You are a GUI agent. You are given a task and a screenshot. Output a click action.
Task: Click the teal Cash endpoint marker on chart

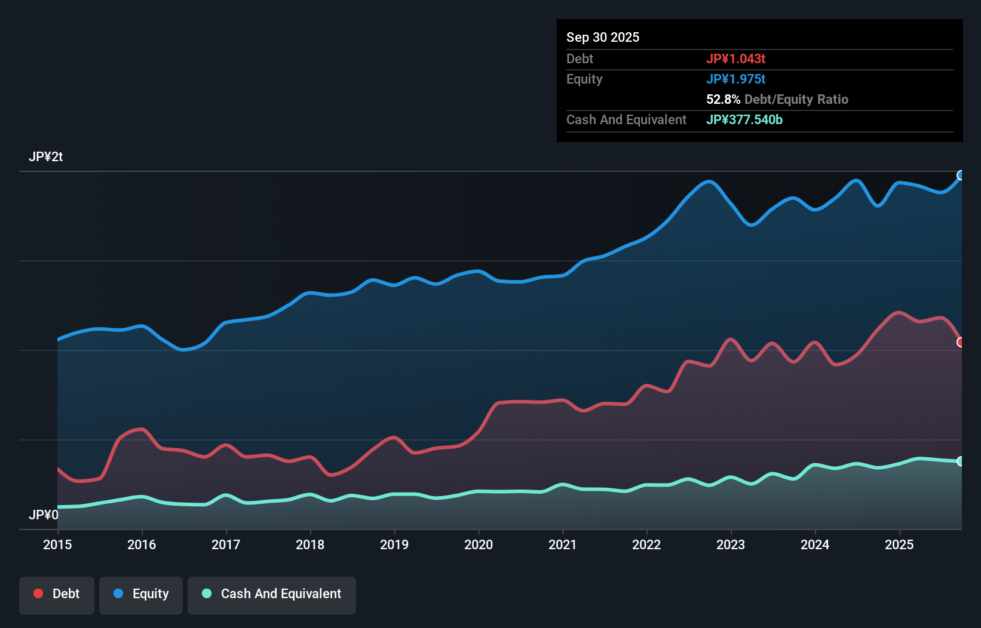pos(960,461)
